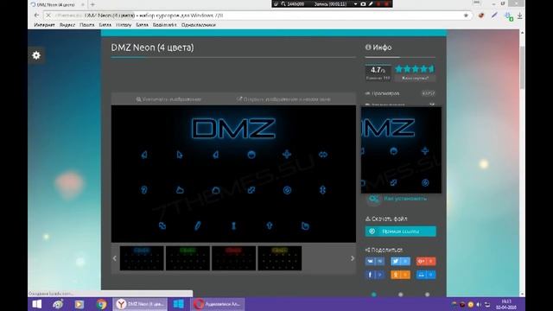Screen dimensions: 553x311
Task: Select the yellow cursor set thumbnail
Action: click(279, 258)
